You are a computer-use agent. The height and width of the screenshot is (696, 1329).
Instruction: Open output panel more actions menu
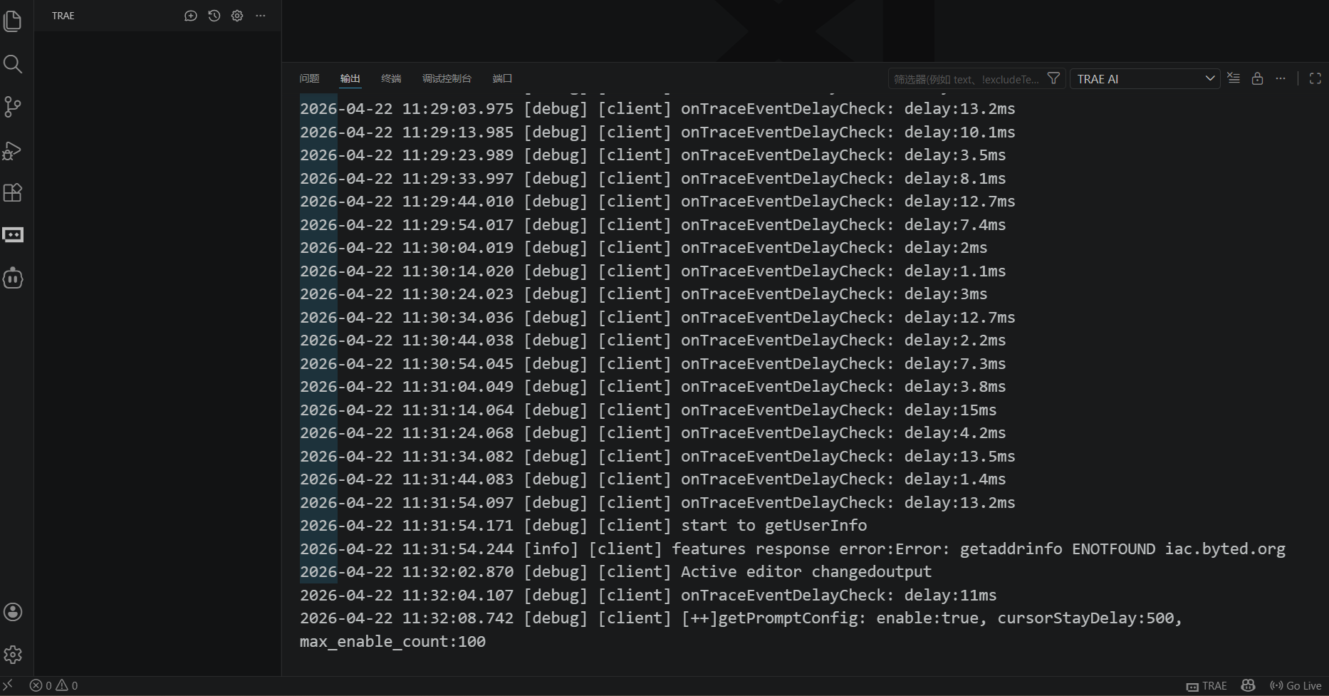[x=1281, y=78]
